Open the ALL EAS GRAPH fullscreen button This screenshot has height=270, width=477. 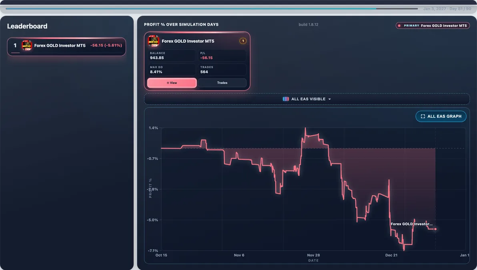[x=441, y=116]
